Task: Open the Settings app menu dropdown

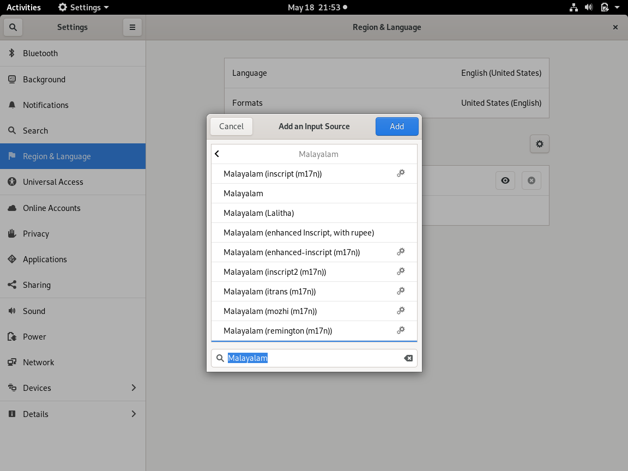Action: point(83,8)
